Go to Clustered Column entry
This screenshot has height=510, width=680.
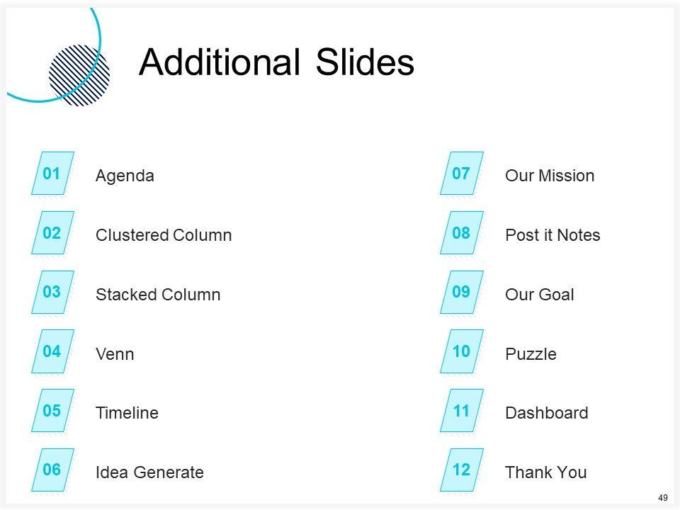click(164, 235)
